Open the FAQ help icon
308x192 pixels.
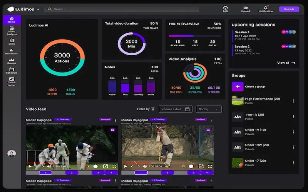[225, 9]
